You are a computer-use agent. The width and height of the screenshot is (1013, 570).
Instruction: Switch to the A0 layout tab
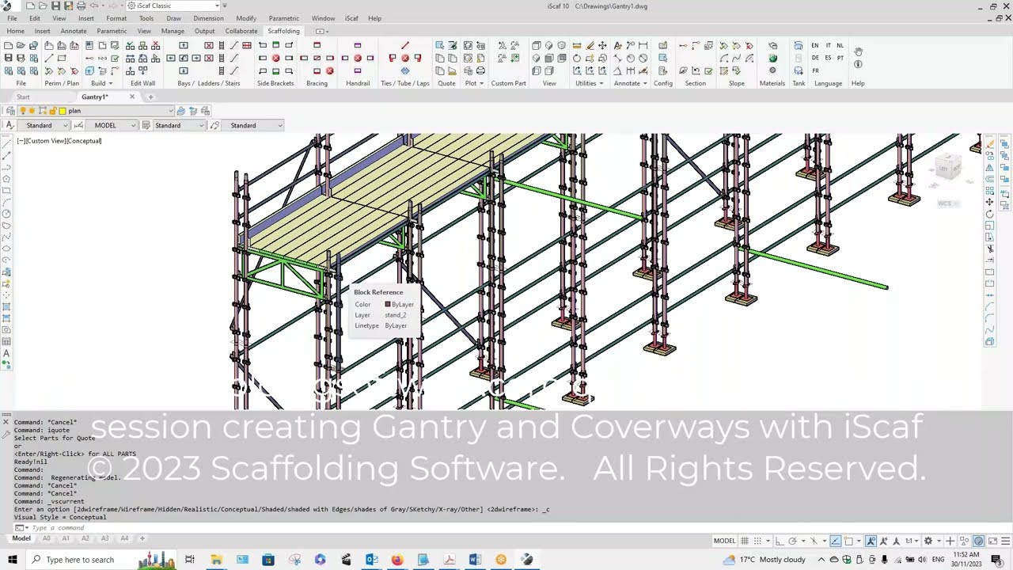[46, 538]
